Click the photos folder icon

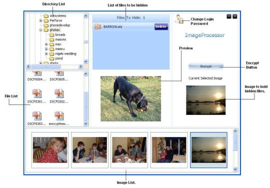pyautogui.click(x=46, y=30)
